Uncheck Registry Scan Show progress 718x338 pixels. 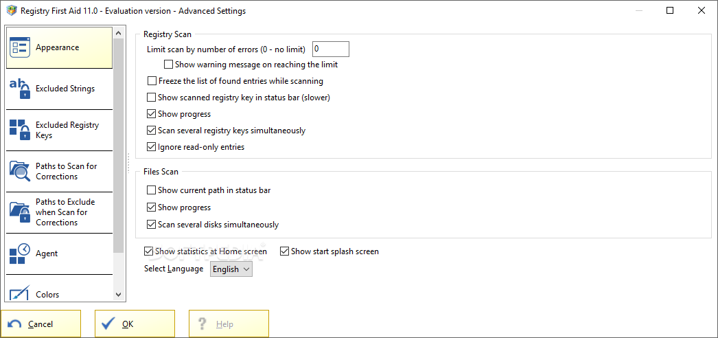click(x=152, y=114)
